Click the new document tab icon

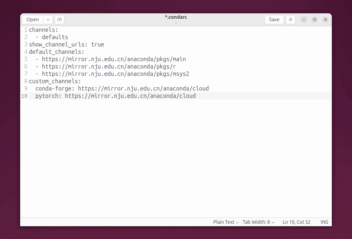point(59,20)
